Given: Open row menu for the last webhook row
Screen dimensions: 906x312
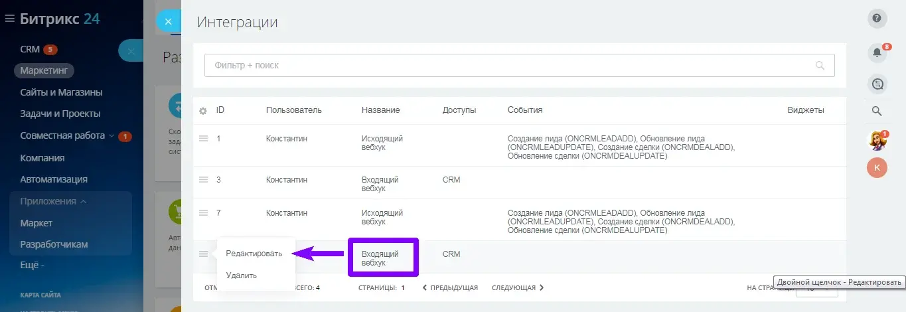Looking at the screenshot, I should [204, 254].
